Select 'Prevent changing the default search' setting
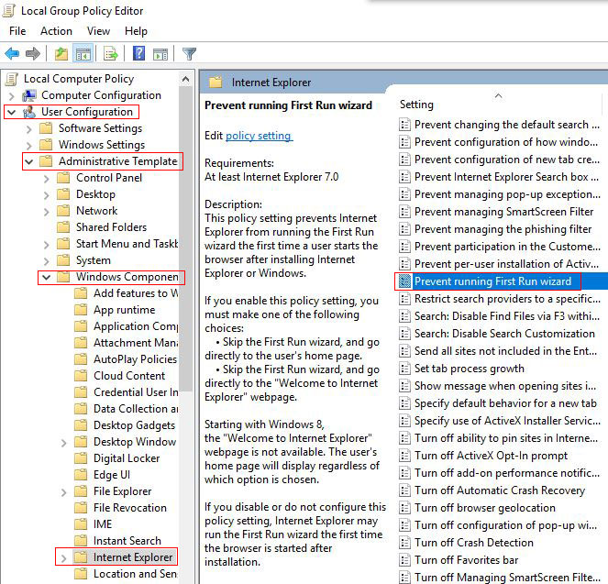608x584 pixels. point(507,125)
